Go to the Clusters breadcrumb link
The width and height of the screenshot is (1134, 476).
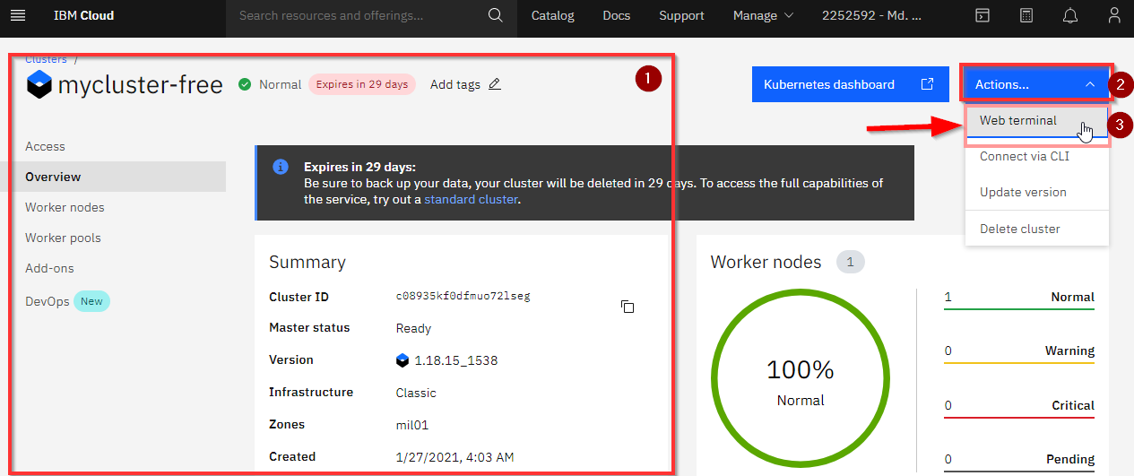tap(46, 59)
